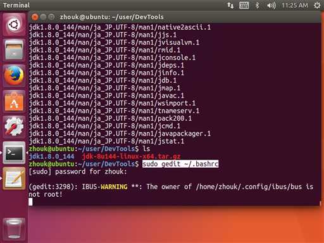324x243 pixels.
Task: Click the jdeps.1 output line
Action: [x=106, y=65]
